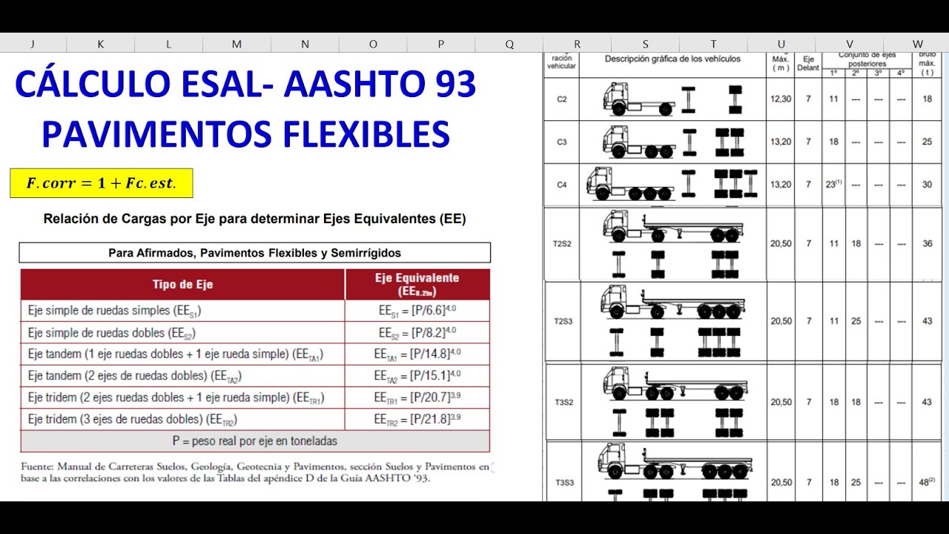The width and height of the screenshot is (949, 534).
Task: Click the 'Tipo de Eje' table header
Action: click(x=182, y=284)
